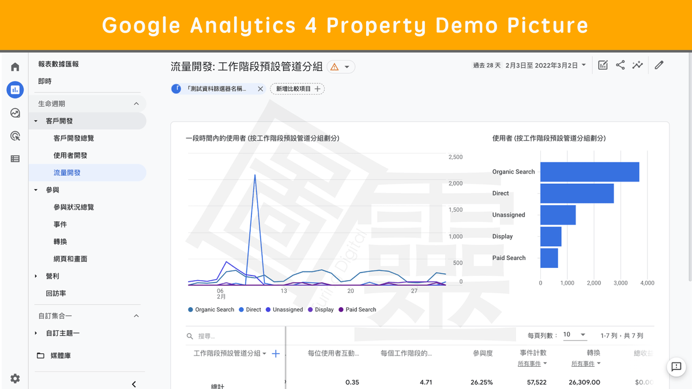Open the customize report chart-edit icon

(603, 65)
